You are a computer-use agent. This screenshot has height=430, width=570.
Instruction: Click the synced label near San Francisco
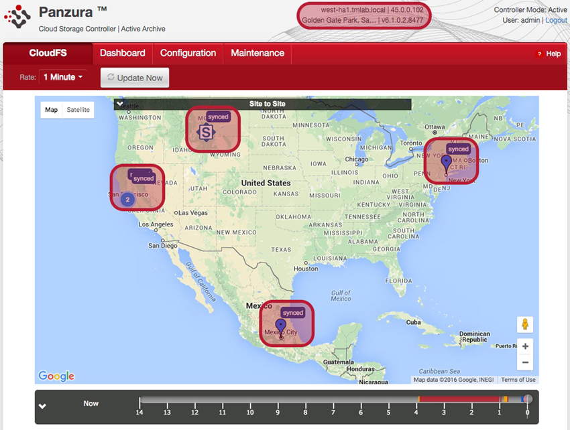pos(144,178)
